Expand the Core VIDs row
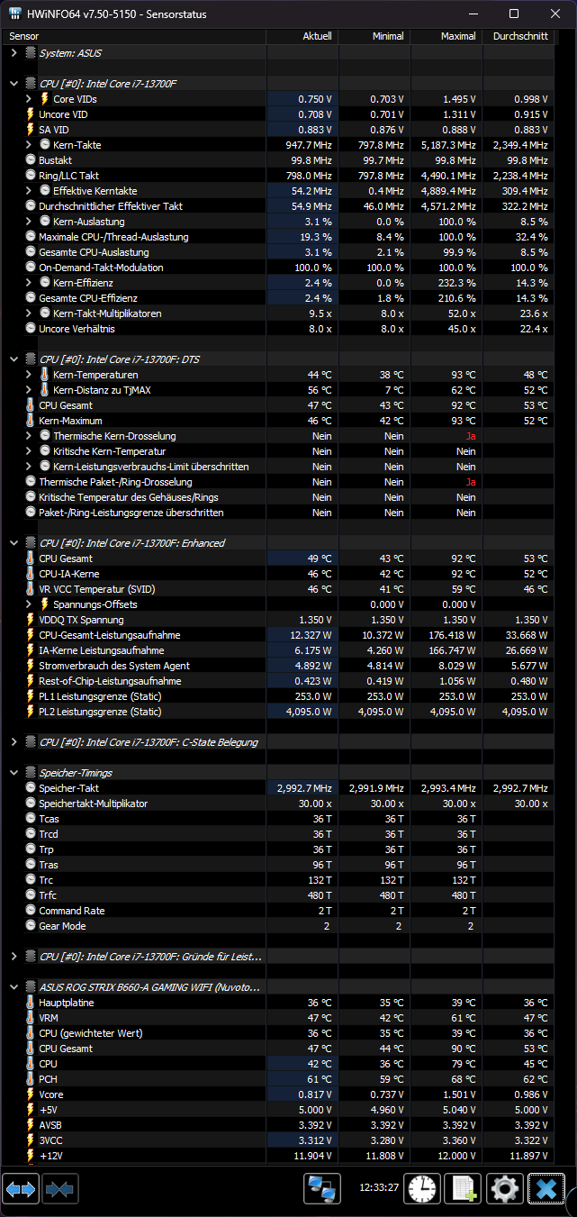Viewport: 577px width, 1217px height. (x=29, y=99)
